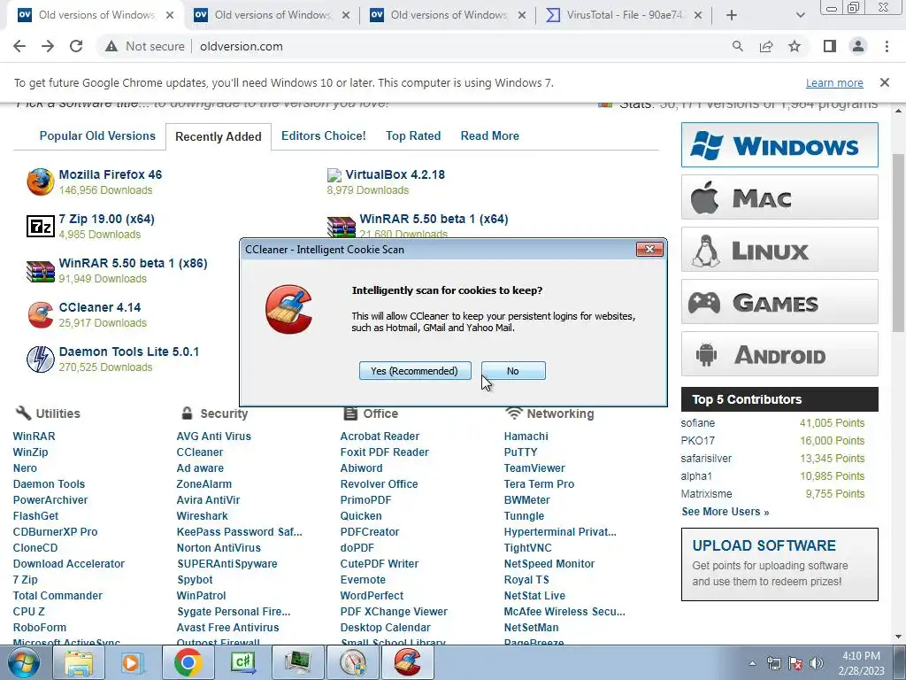Viewport: 906px width, 680px height.
Task: Go back using browser back arrow
Action: pyautogui.click(x=19, y=46)
